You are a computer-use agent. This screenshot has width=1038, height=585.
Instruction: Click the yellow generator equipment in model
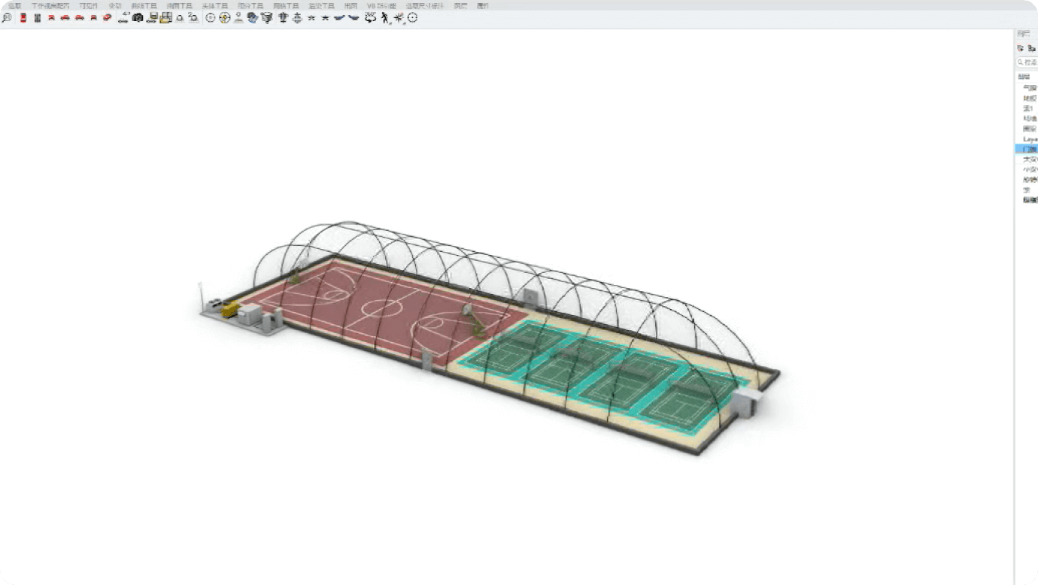(x=230, y=308)
